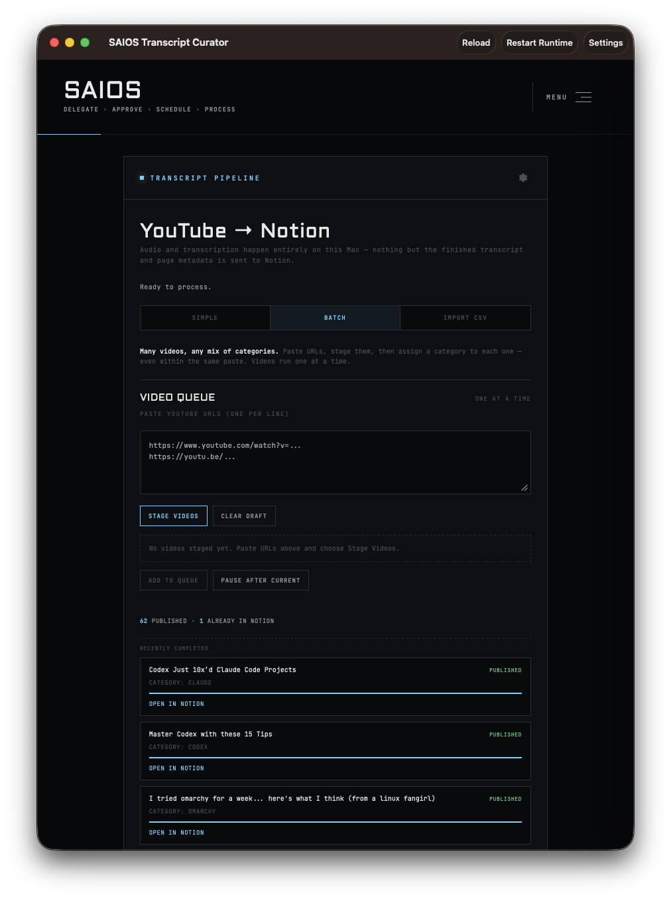Screen dimensions: 671x899
Task: Select the BATCH tab
Action: tap(335, 318)
